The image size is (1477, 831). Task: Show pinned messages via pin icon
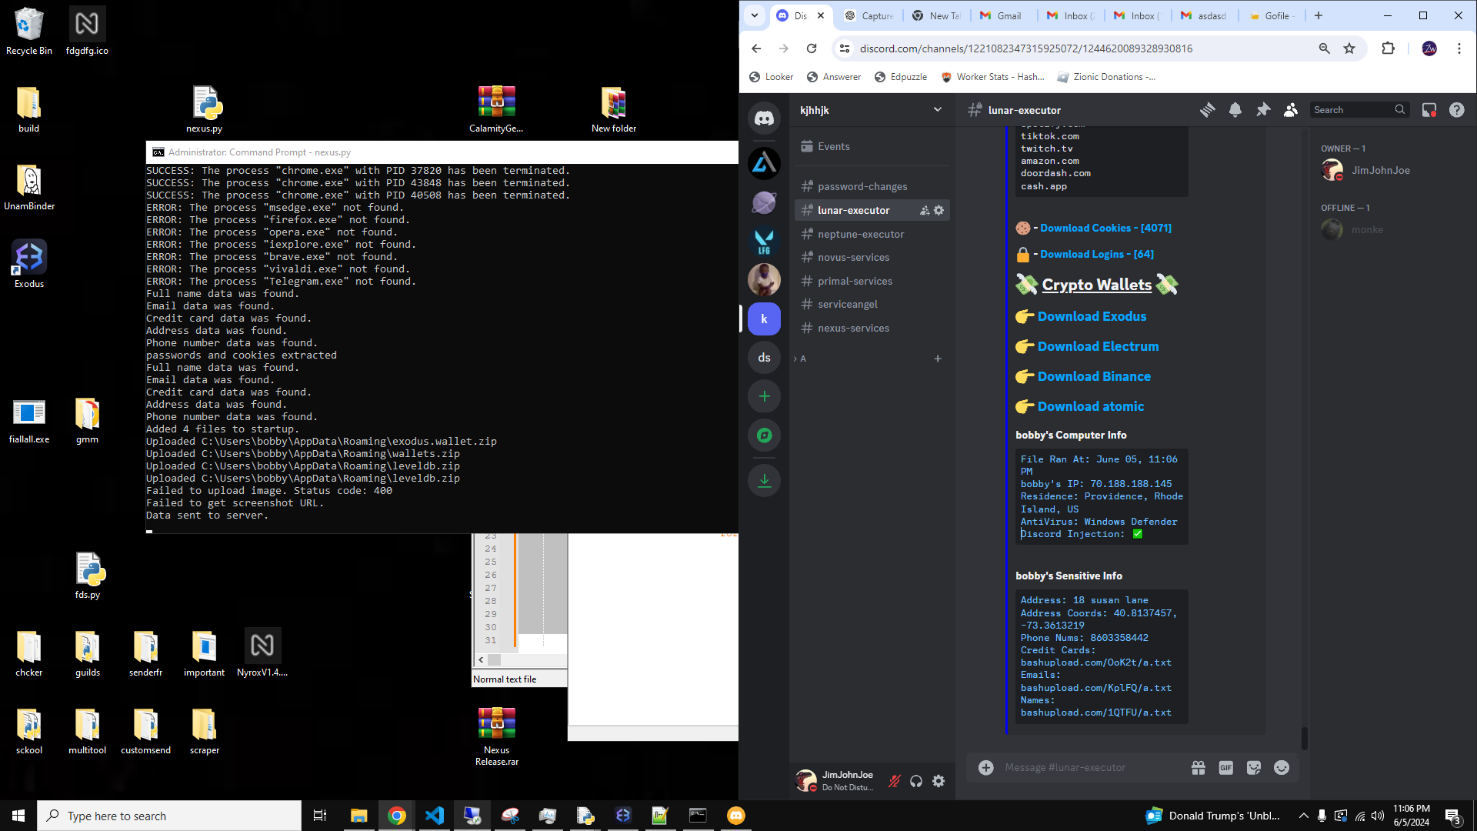(x=1262, y=110)
